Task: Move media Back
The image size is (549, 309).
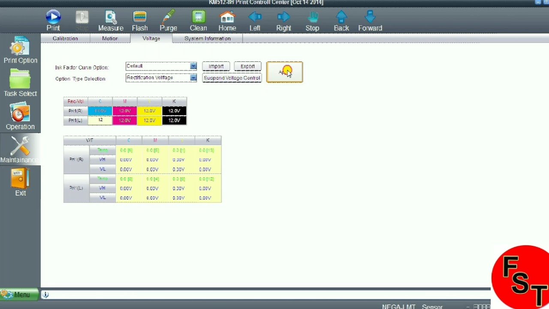Action: click(x=341, y=21)
